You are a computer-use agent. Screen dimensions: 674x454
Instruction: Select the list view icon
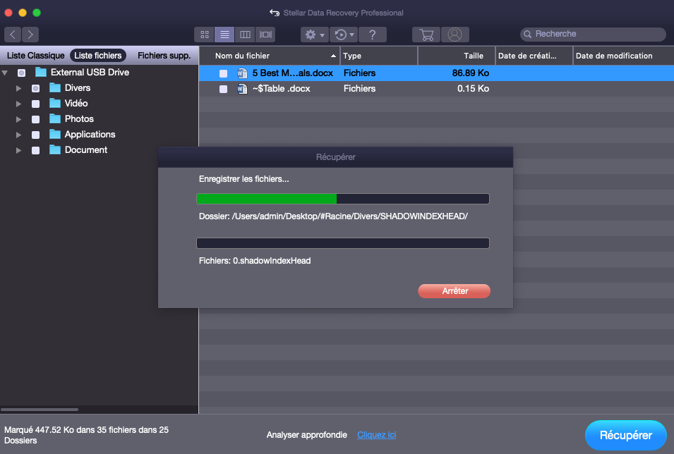[x=224, y=35]
